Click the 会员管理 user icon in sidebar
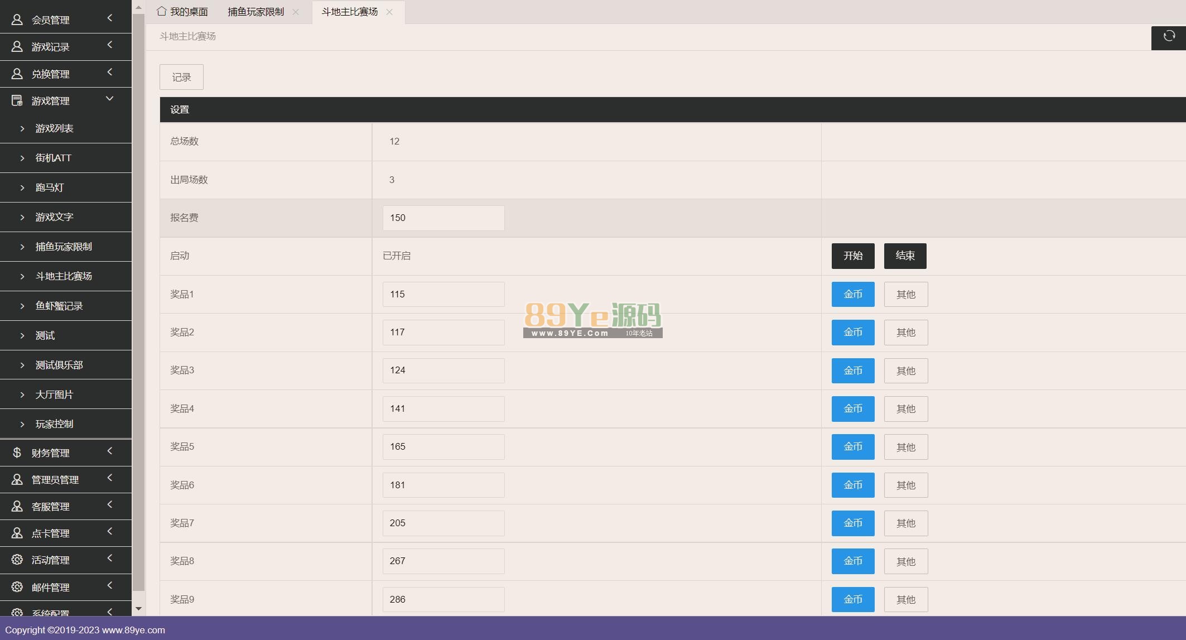 coord(17,20)
